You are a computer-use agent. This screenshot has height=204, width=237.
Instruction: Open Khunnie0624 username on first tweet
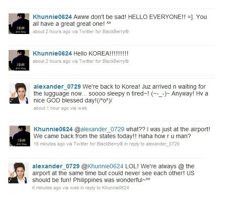(52, 17)
